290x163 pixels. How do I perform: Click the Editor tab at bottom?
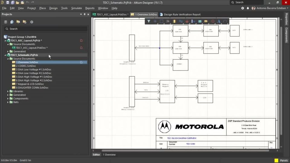(96, 155)
